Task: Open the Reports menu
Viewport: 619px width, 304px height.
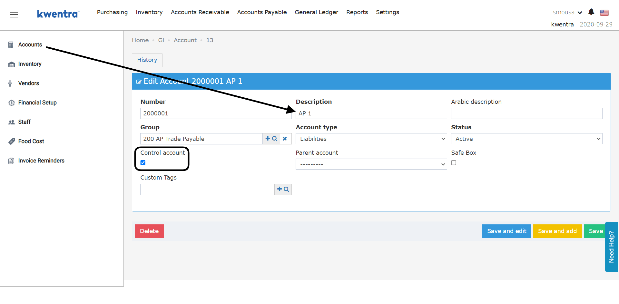Action: (357, 12)
